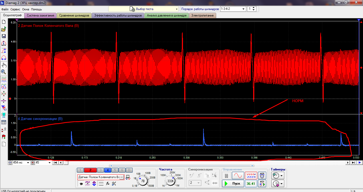Open sync channel 2 dropdown
The height and width of the screenshot is (192, 363).
[x=195, y=183]
